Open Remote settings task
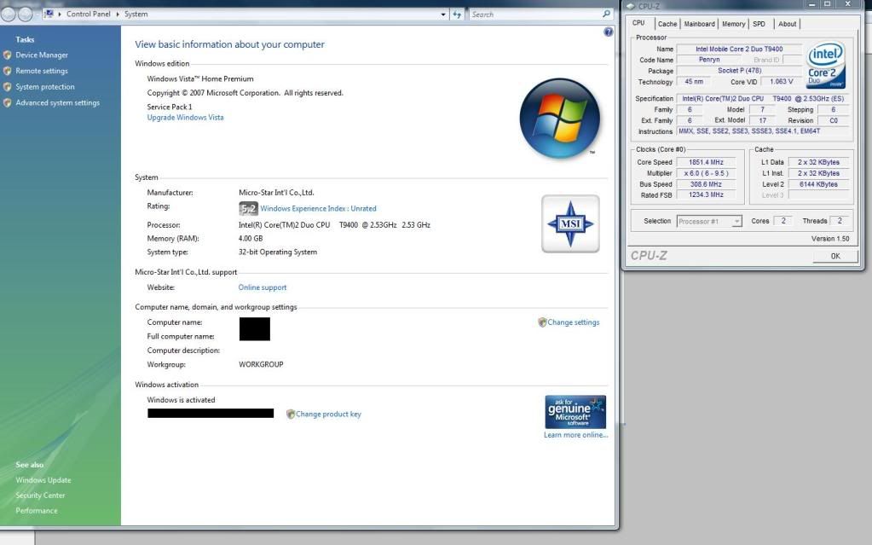Screen dimensions: 872x545 [x=42, y=71]
